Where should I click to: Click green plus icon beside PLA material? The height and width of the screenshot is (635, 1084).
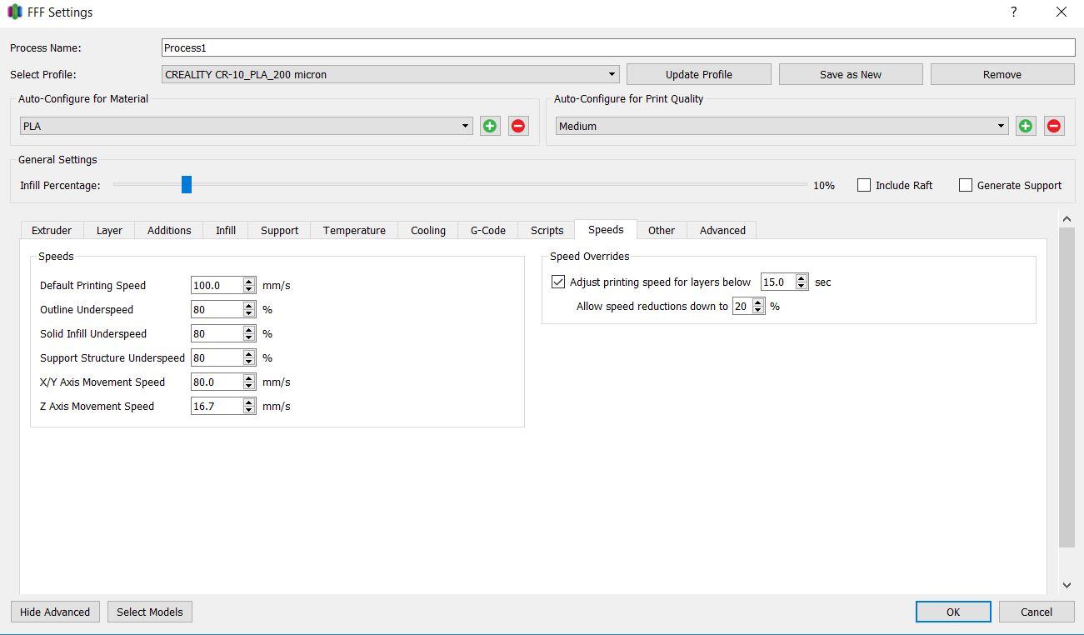(490, 126)
